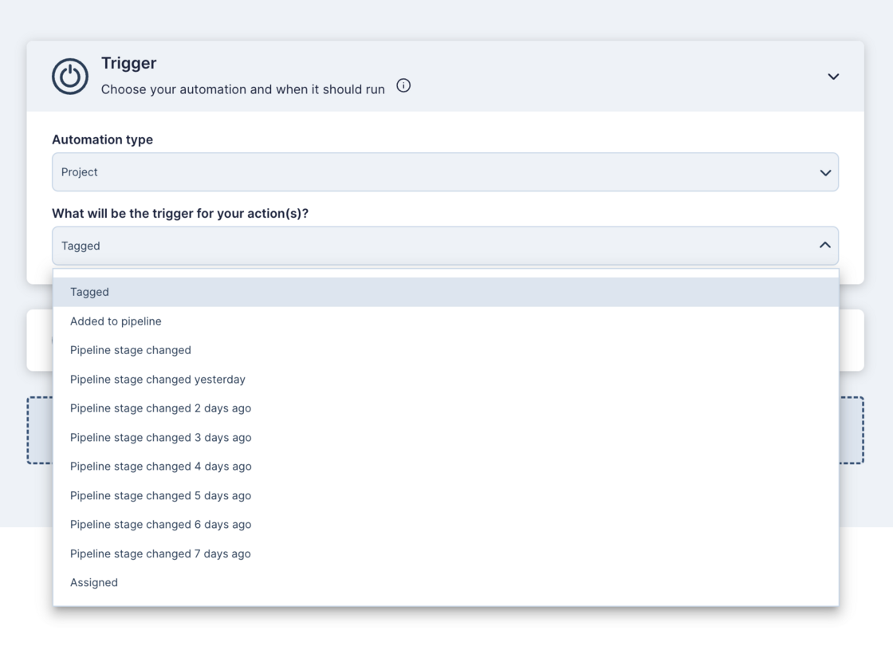This screenshot has width=893, height=646.
Task: Pick Pipeline stage changed 5 days ago
Action: tap(160, 496)
